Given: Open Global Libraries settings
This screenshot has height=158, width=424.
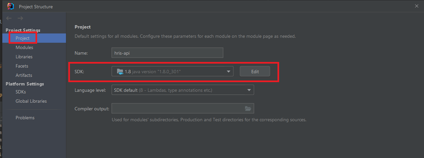Looking at the screenshot, I should click(x=31, y=101).
